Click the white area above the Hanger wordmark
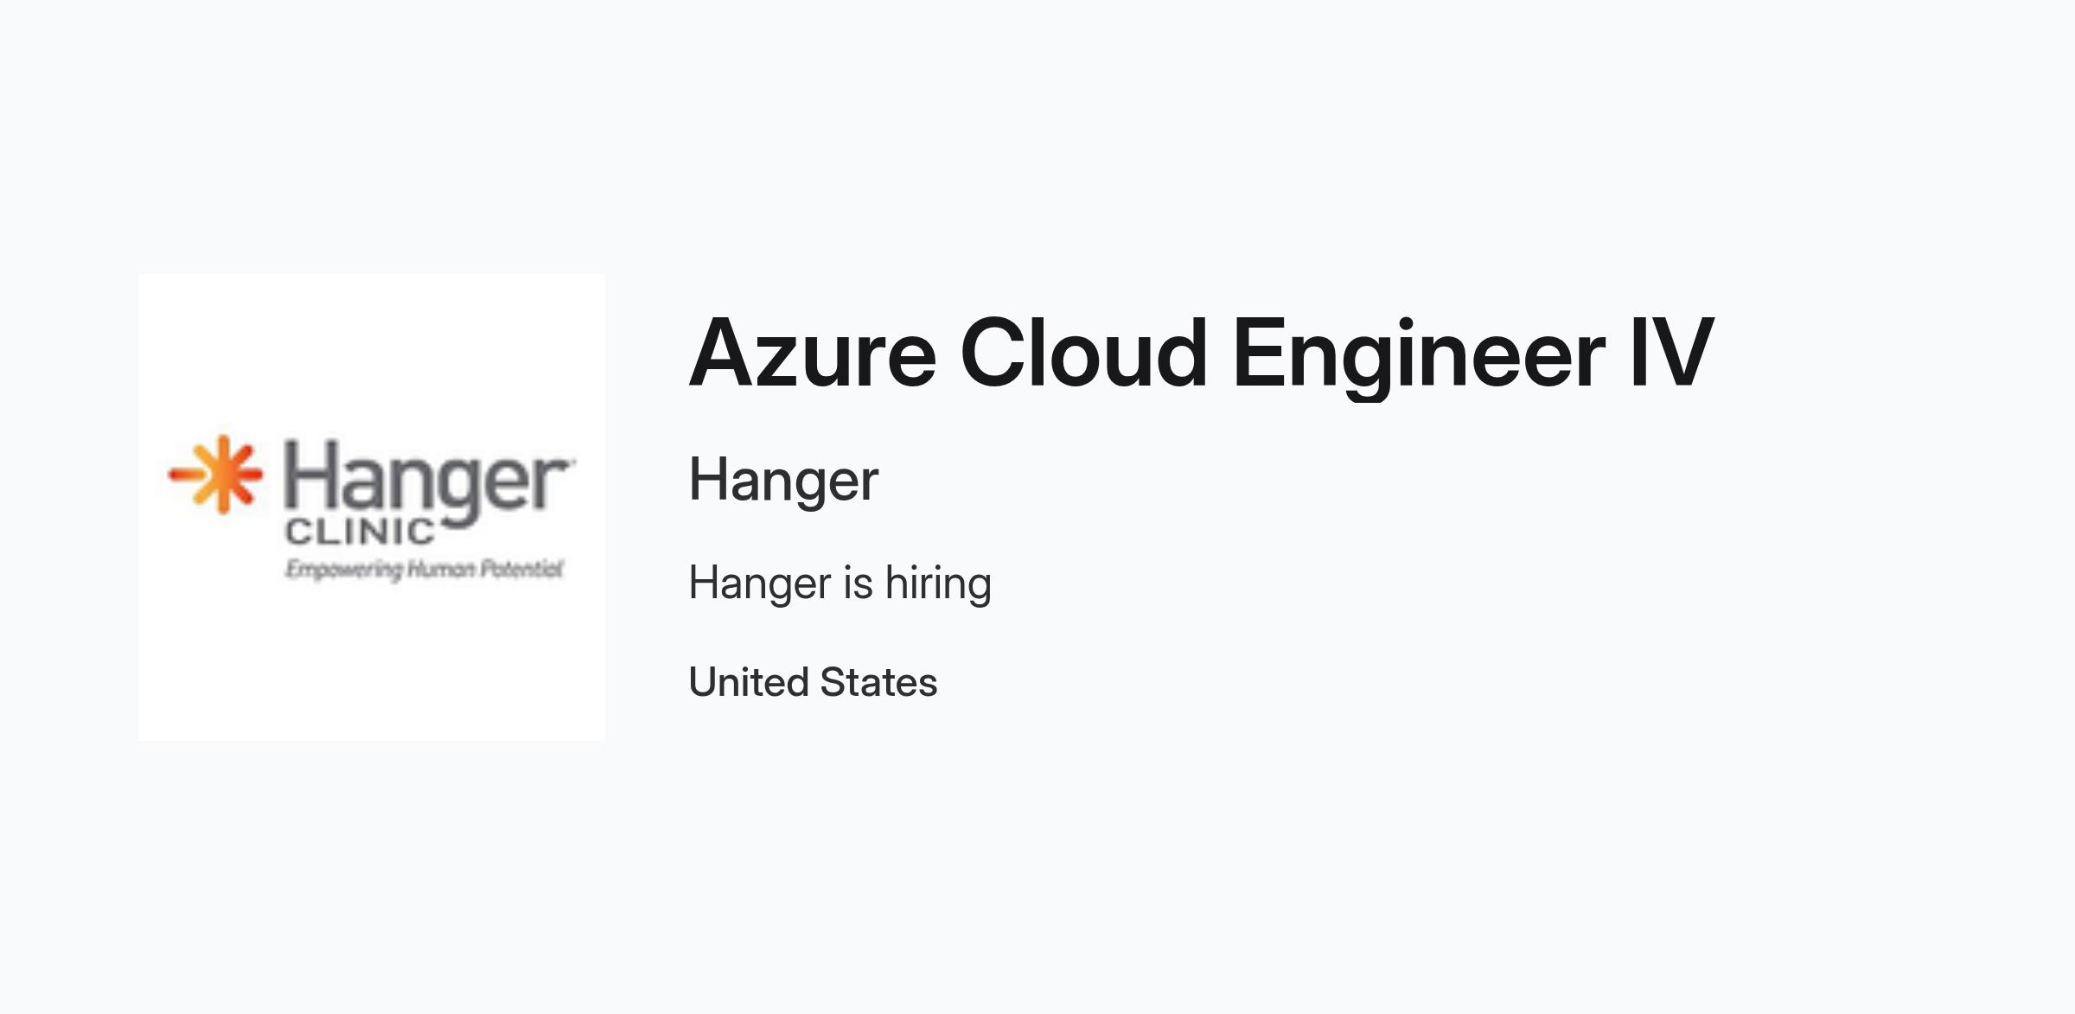This screenshot has width=2075, height=1014. pos(372,353)
